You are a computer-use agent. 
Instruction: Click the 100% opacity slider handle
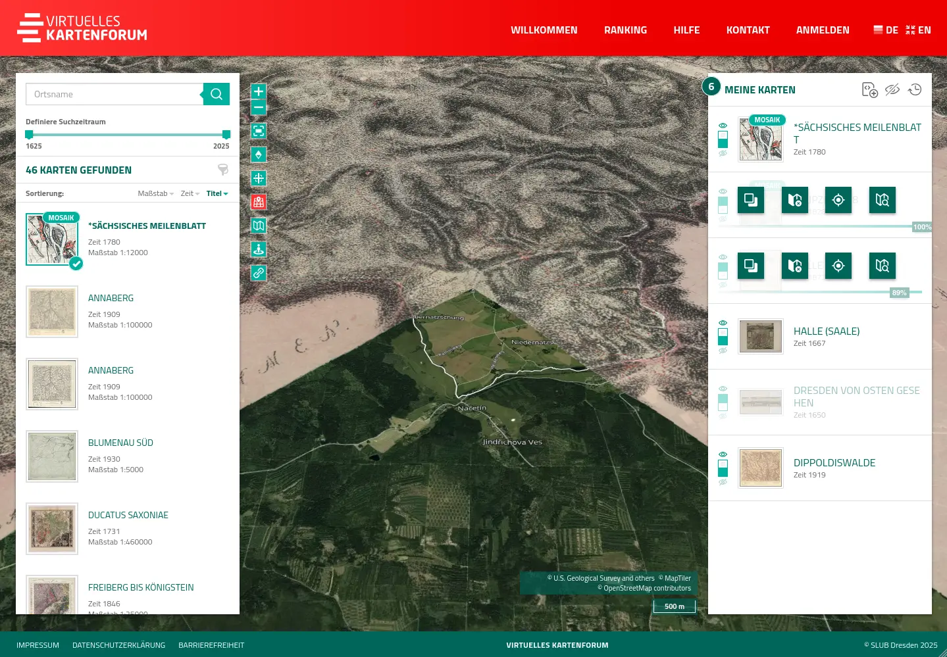click(921, 227)
